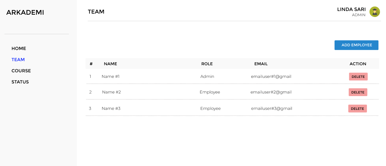The height and width of the screenshot is (166, 386).
Task: Click the Admin role cell in row 1
Action: (207, 77)
